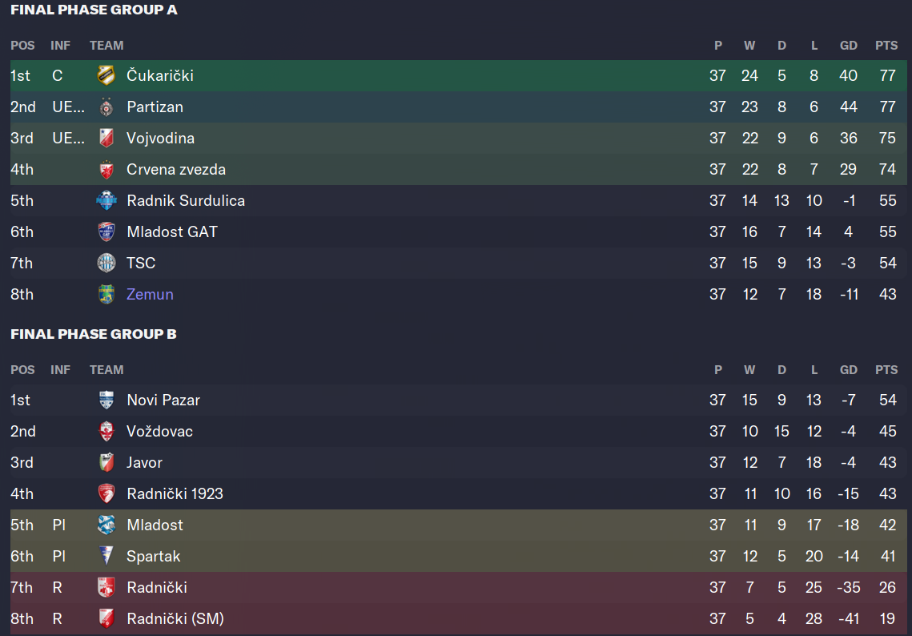The image size is (912, 636).
Task: Click the Partizan club badge
Action: 106,107
